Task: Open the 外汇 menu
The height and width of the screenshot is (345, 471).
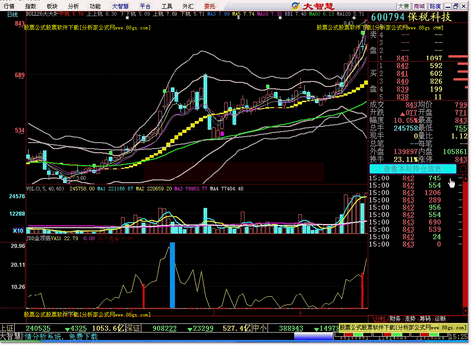Action: [x=188, y=6]
